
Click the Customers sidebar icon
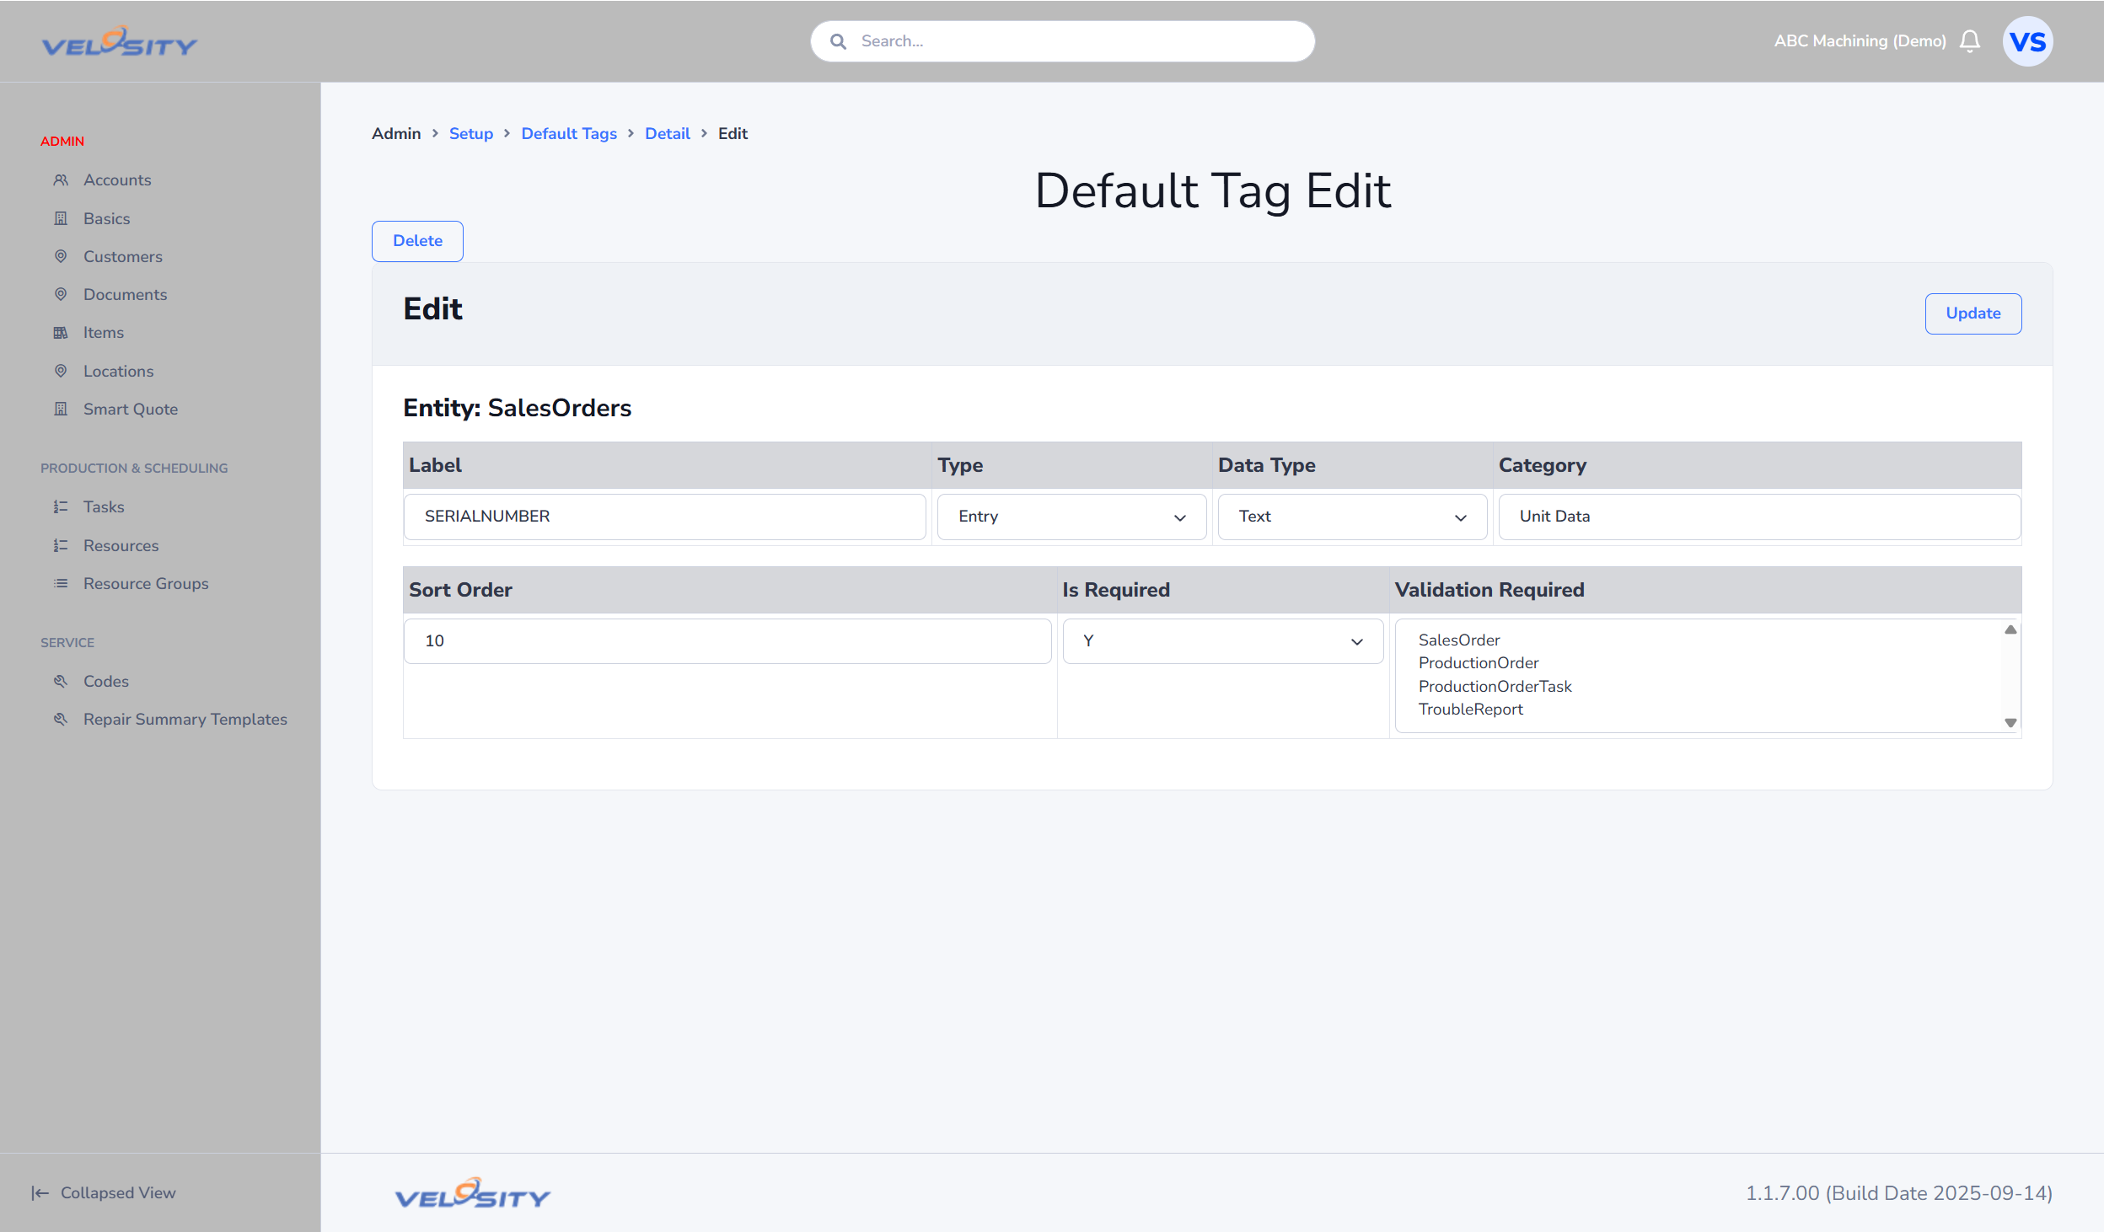(x=61, y=256)
